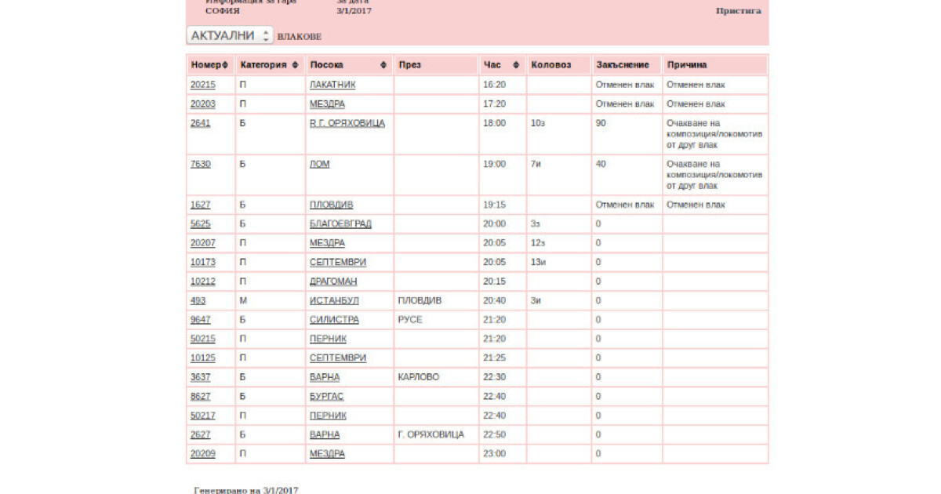The image size is (941, 494).
Task: Click track value 10з
Action: pos(538,123)
